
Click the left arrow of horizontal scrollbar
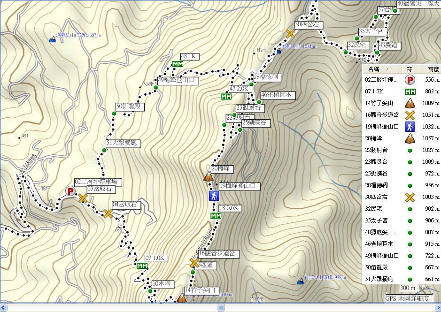click(x=3, y=307)
